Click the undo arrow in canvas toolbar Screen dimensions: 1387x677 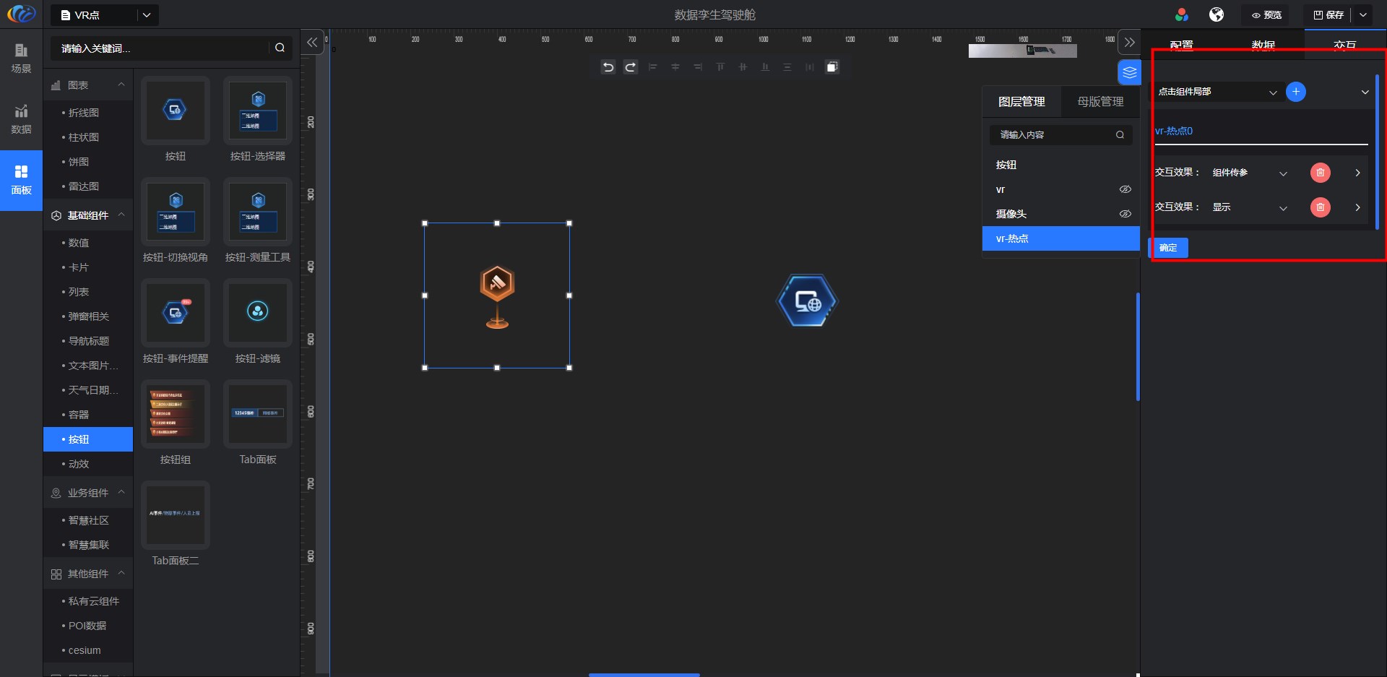[x=608, y=67]
